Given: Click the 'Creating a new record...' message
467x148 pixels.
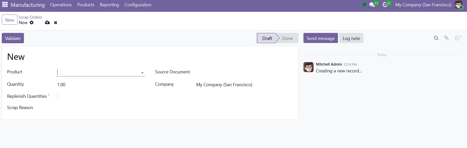Looking at the screenshot, I should [x=339, y=71].
